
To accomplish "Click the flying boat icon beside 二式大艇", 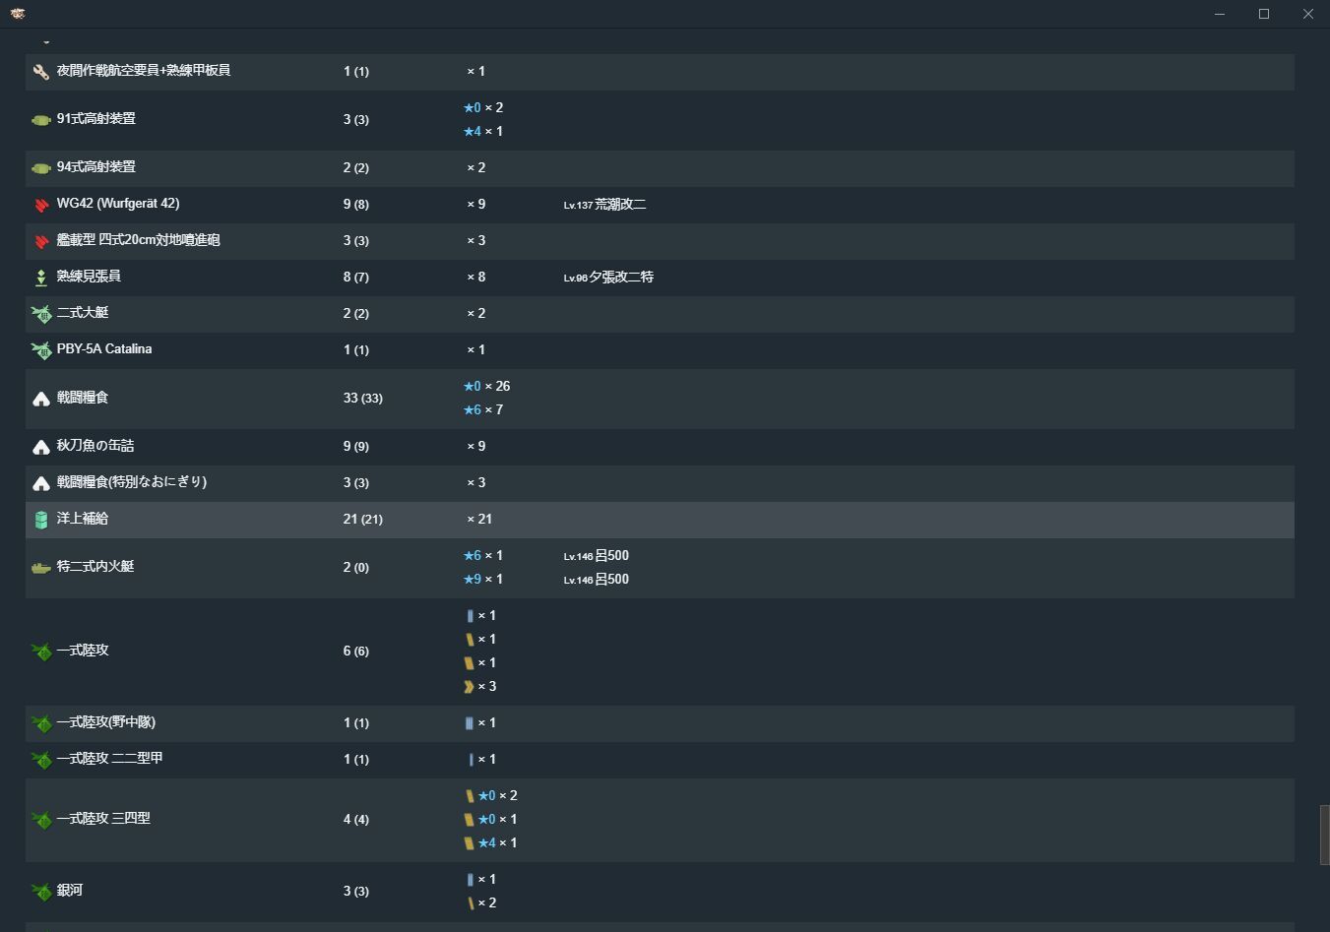I will [x=40, y=314].
